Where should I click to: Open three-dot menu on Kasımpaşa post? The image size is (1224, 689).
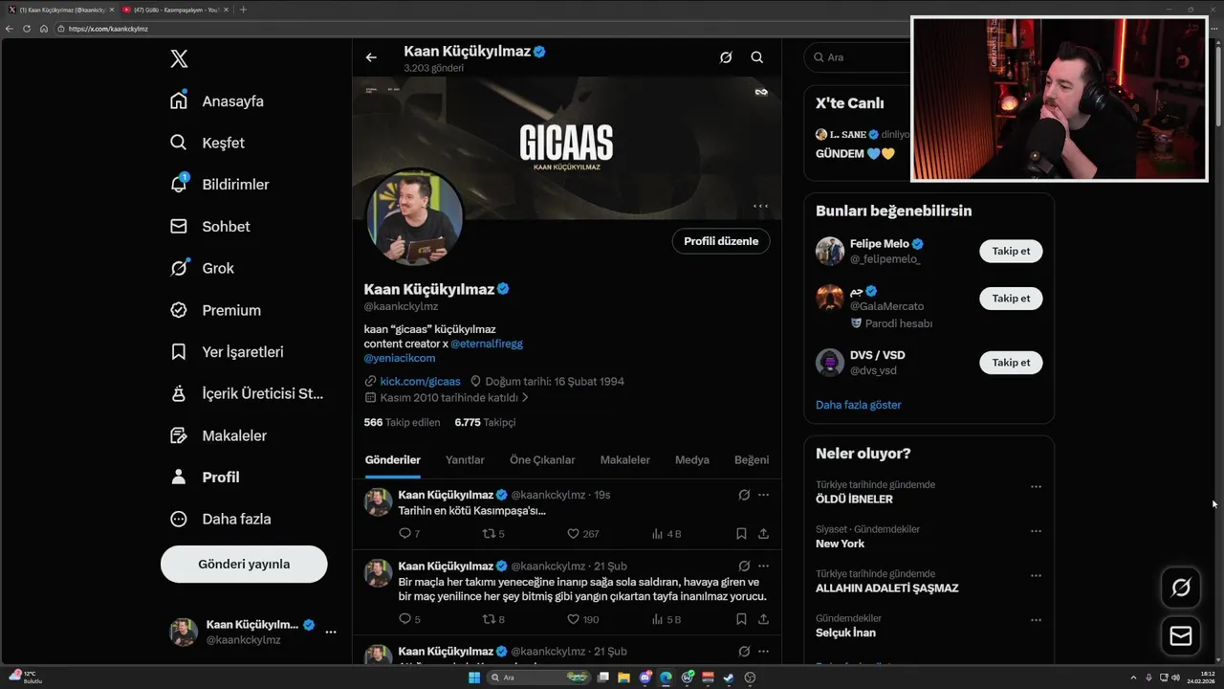(763, 495)
